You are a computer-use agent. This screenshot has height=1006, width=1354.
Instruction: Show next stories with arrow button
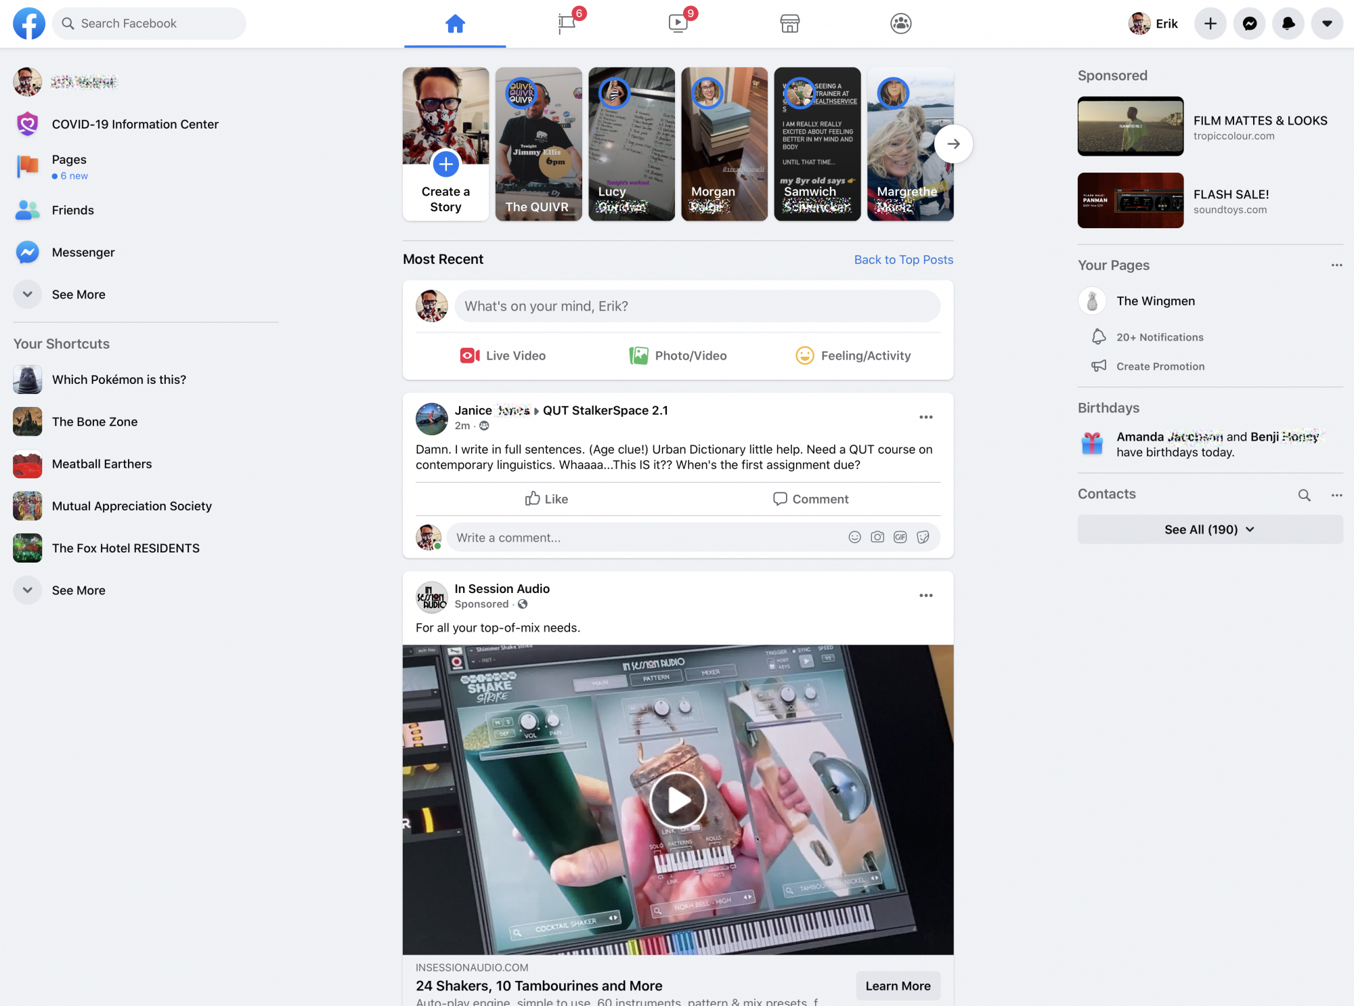[x=953, y=144]
